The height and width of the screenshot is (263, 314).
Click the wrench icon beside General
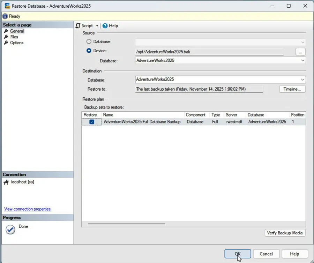(x=6, y=31)
